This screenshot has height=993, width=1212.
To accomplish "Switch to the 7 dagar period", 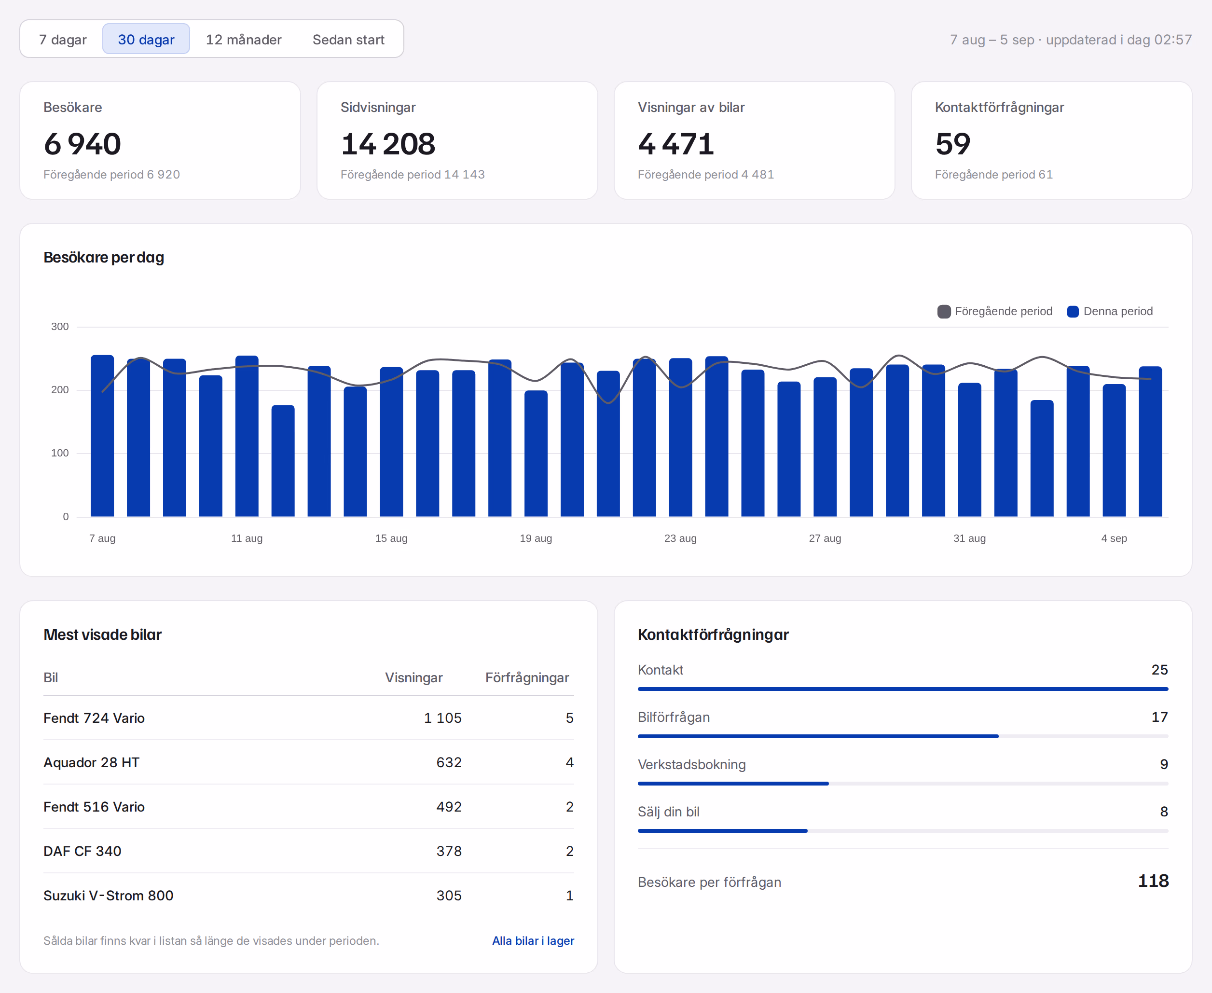I will pyautogui.click(x=62, y=39).
